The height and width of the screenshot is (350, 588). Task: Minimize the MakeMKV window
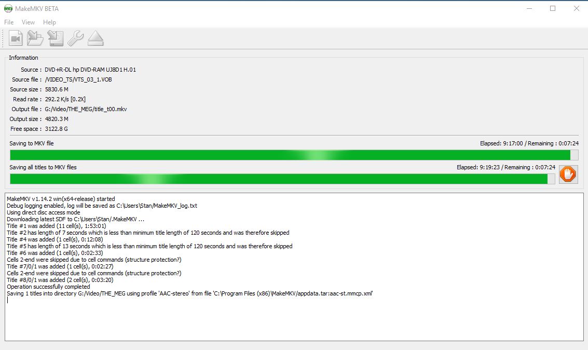pos(529,8)
